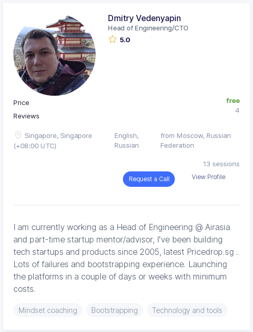Screen dimensions: 253x332
Task: Click the Request a Call button
Action: (x=149, y=179)
